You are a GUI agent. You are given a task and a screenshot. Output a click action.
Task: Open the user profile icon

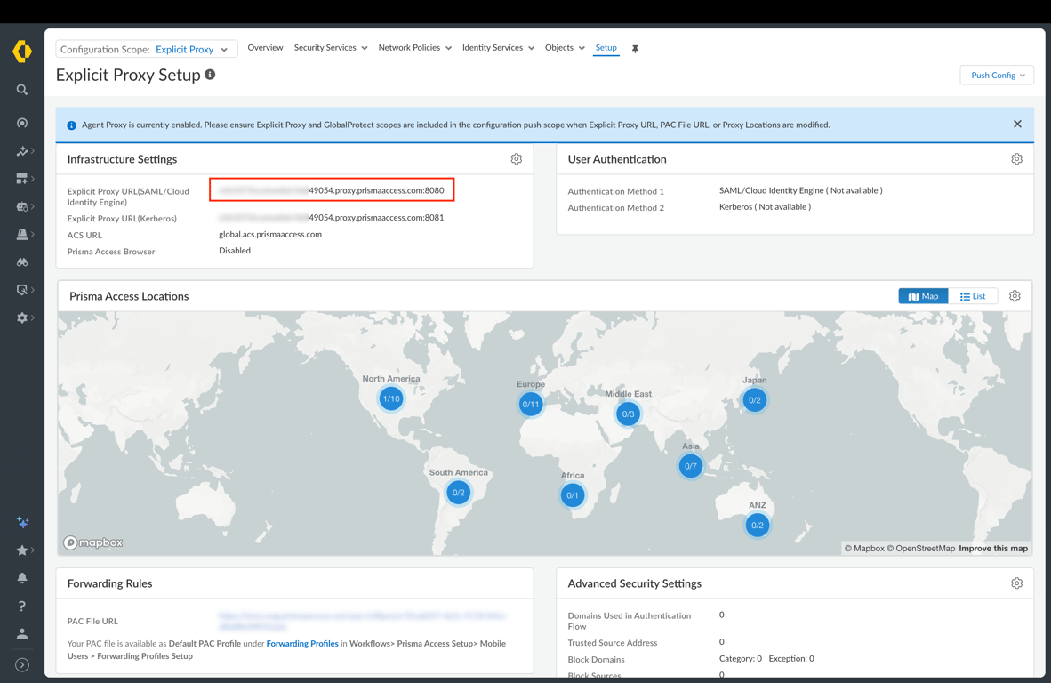coord(22,634)
